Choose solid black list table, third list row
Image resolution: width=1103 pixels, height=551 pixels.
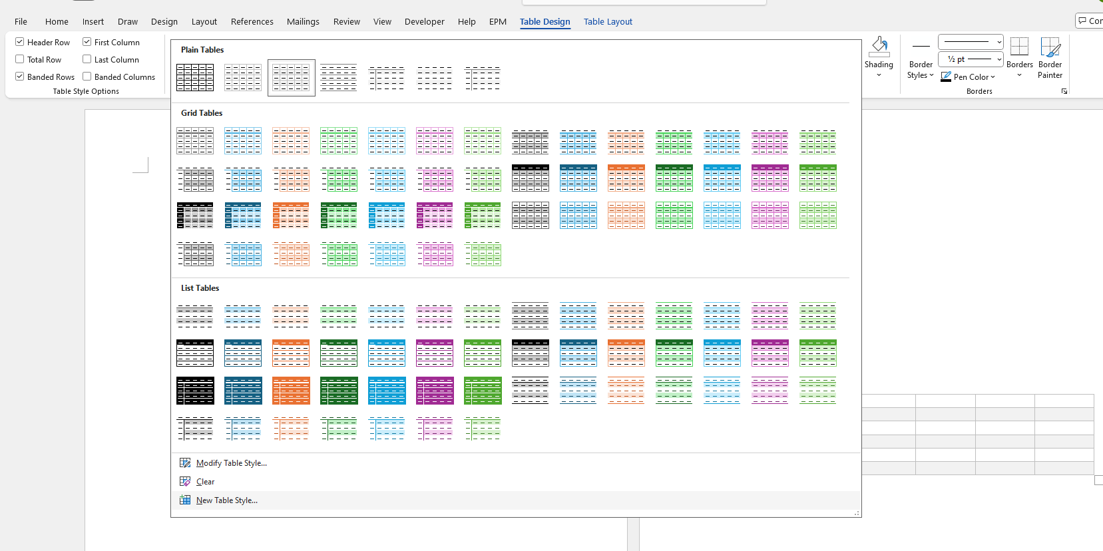pos(195,391)
